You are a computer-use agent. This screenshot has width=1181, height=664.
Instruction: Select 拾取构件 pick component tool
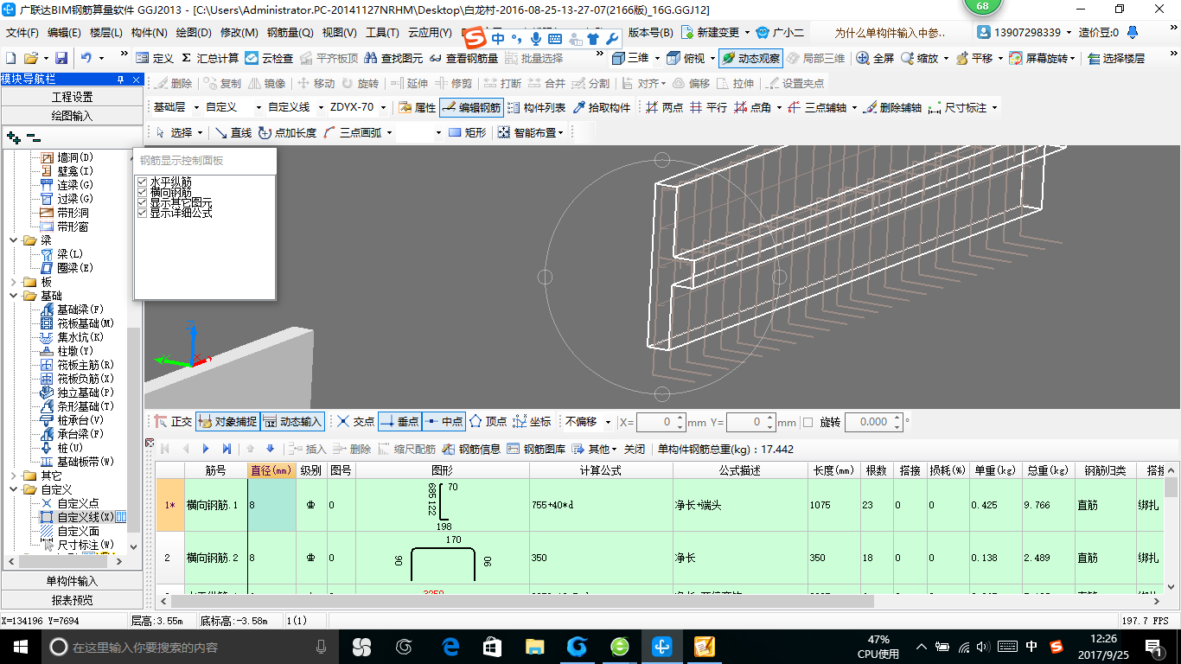click(602, 108)
